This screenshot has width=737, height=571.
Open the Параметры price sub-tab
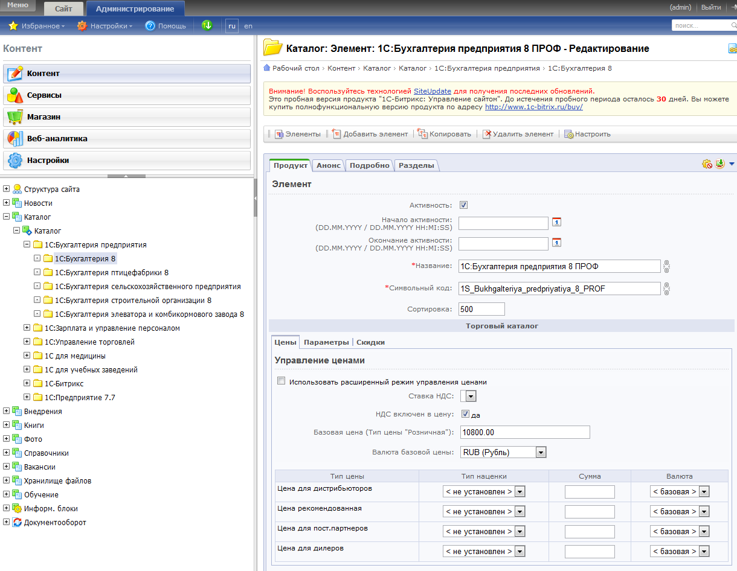coord(326,342)
